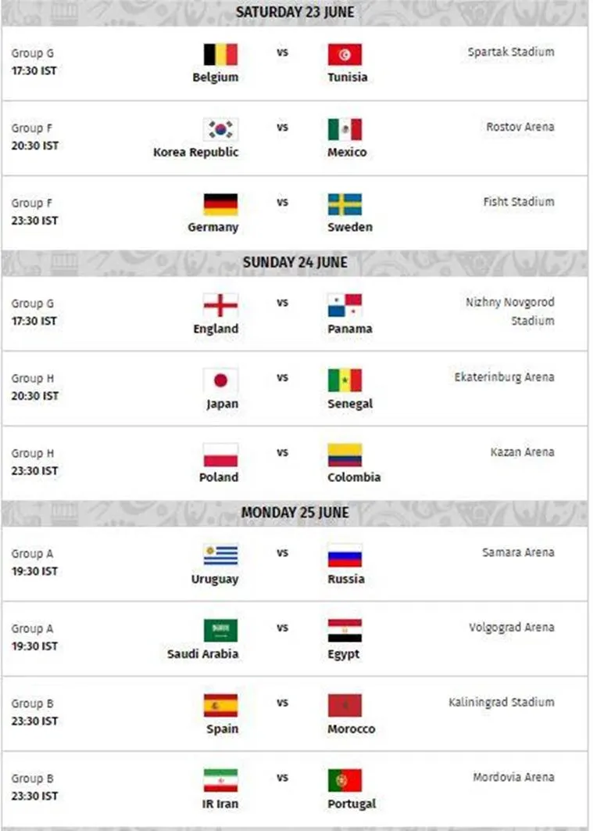Open the Korea Republic flag
Viewport: 593px width, 831px height.
click(x=220, y=129)
